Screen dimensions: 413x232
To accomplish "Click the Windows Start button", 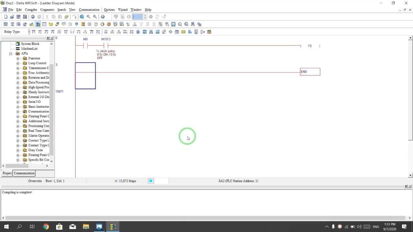I will click(6, 227).
